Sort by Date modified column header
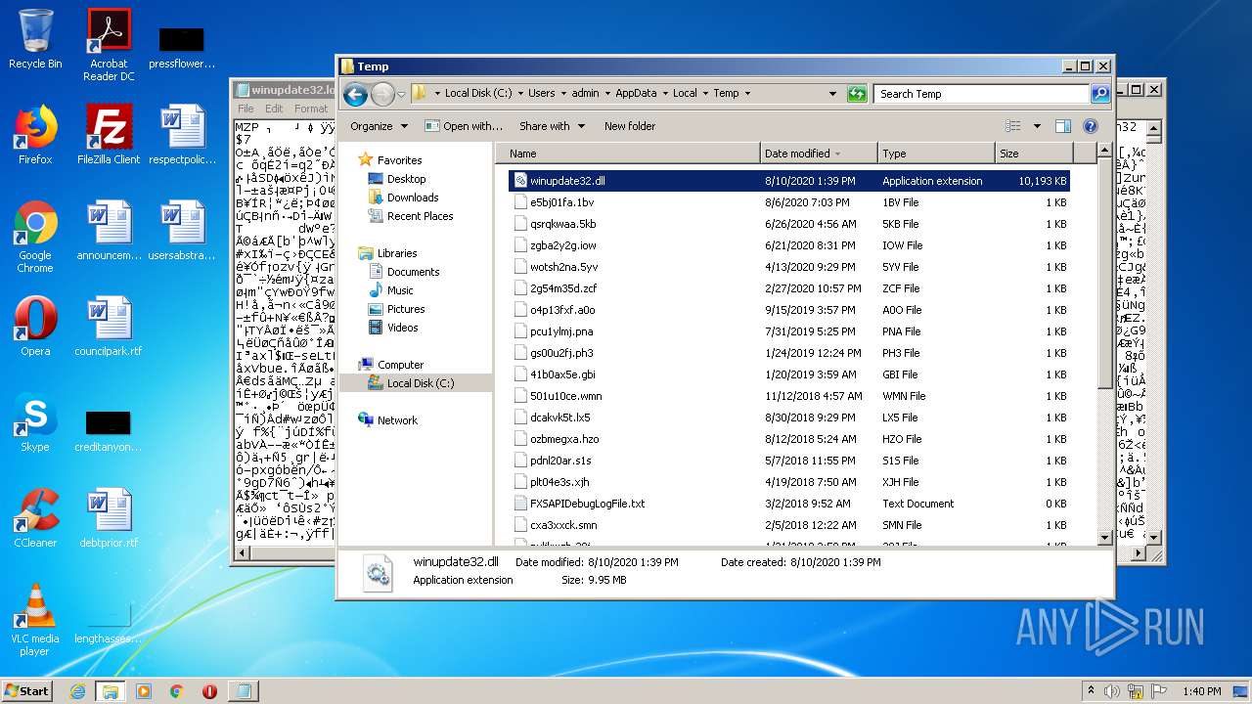Image resolution: width=1252 pixels, height=704 pixels. (818, 154)
